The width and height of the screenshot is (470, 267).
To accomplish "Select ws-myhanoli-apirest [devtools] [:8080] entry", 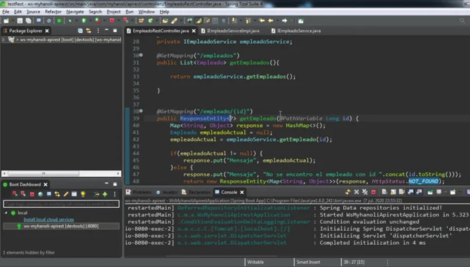I will (61, 226).
